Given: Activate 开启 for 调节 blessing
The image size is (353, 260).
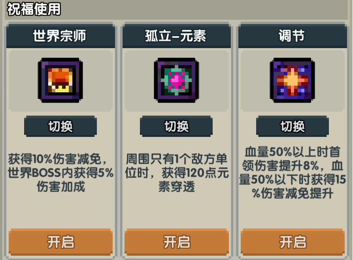Looking at the screenshot, I should pyautogui.click(x=293, y=242).
